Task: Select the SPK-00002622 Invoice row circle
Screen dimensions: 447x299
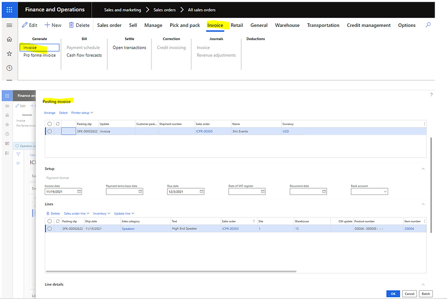Action: click(x=50, y=131)
